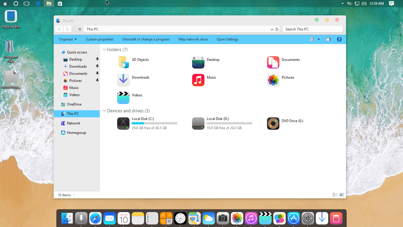Toggle pin on Quick access Downloads entry

(x=97, y=67)
